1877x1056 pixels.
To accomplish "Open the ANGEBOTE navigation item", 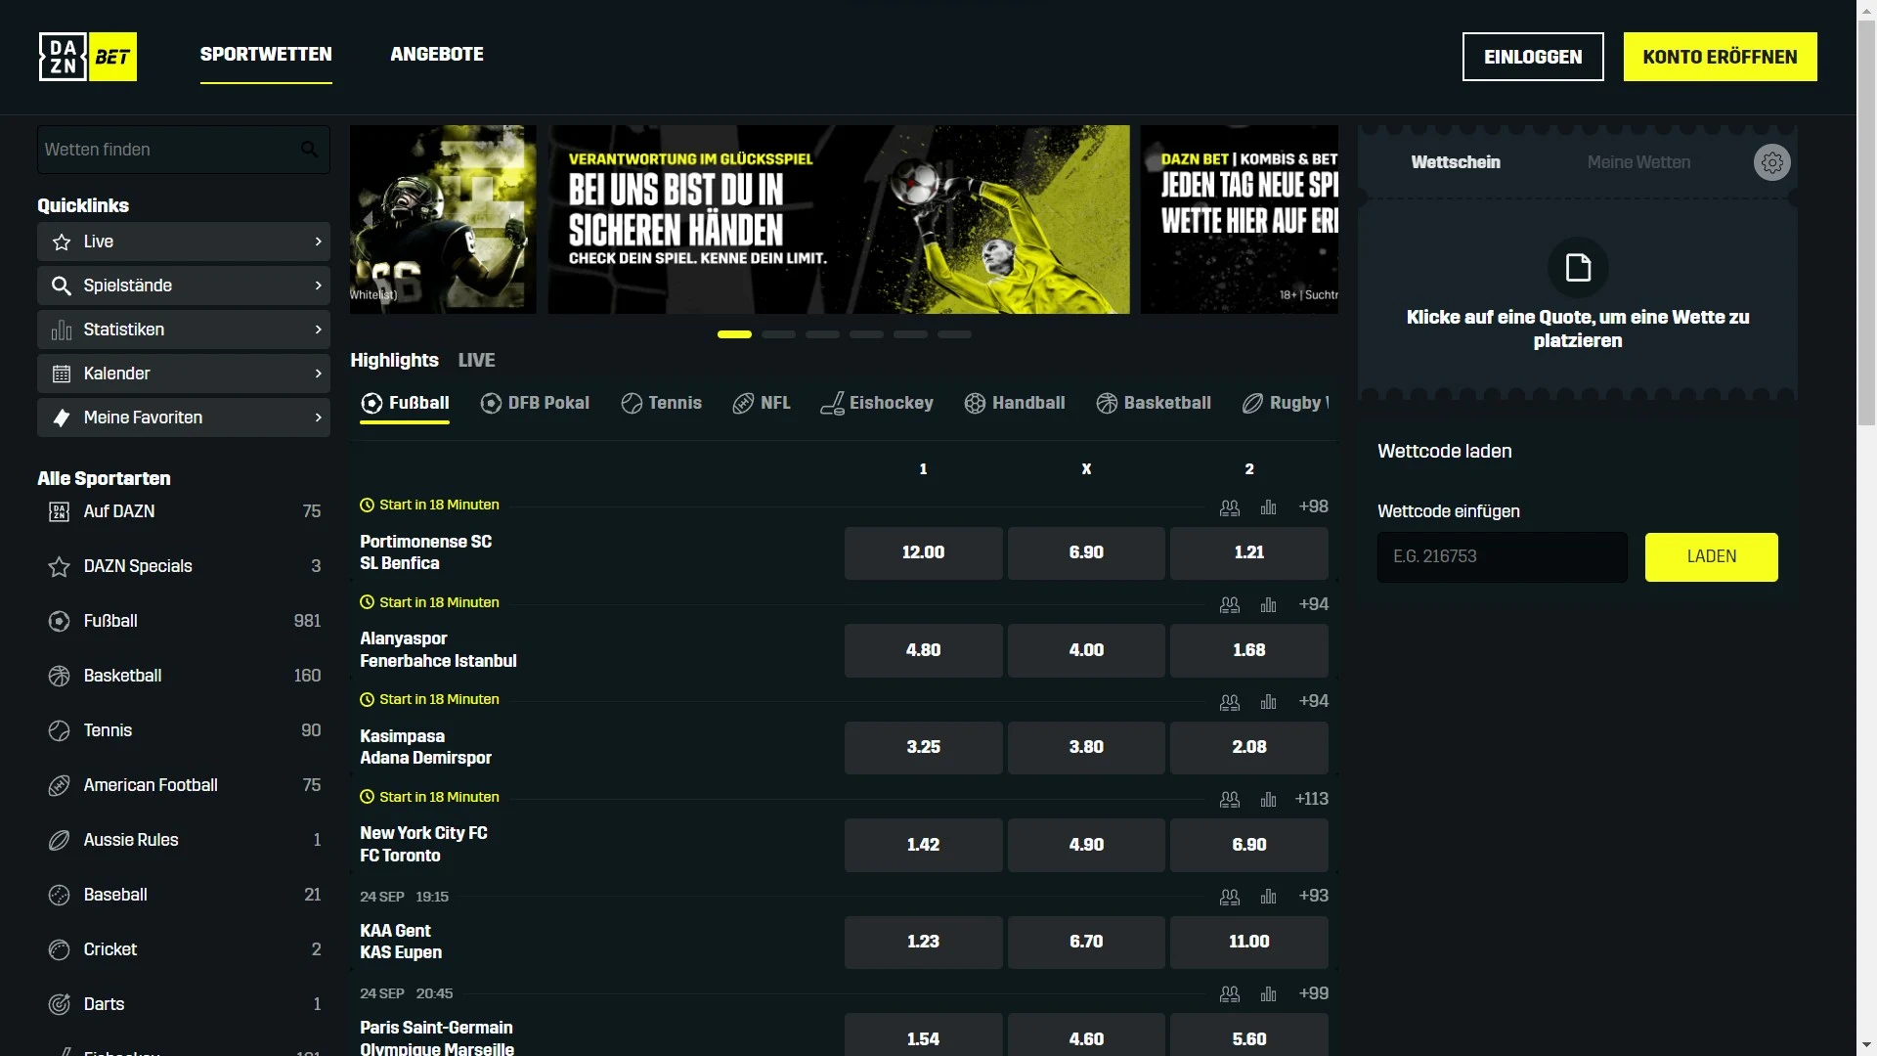I will click(x=437, y=55).
